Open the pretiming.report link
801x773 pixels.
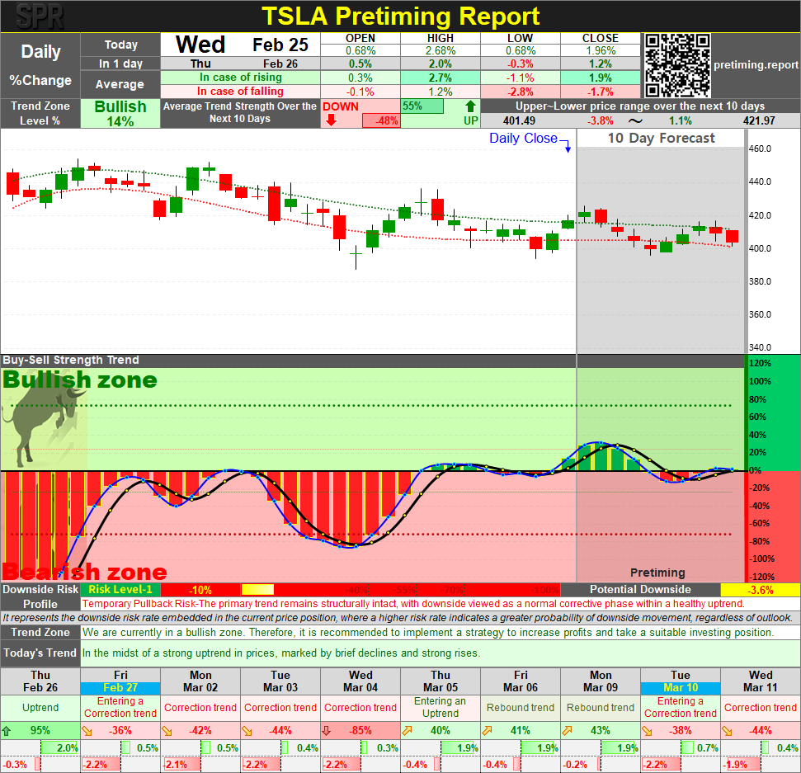[x=756, y=65]
